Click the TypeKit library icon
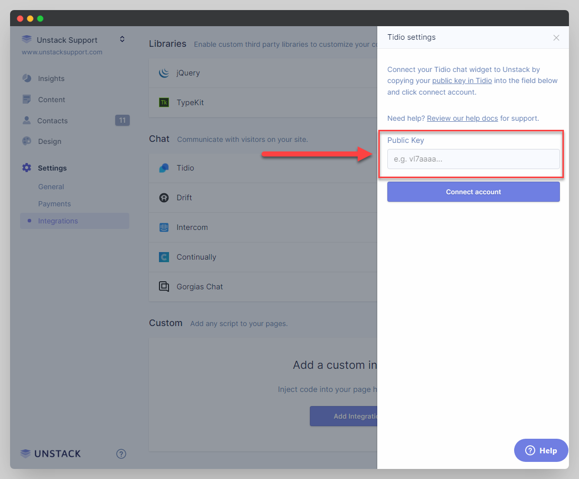579x479 pixels. click(164, 103)
